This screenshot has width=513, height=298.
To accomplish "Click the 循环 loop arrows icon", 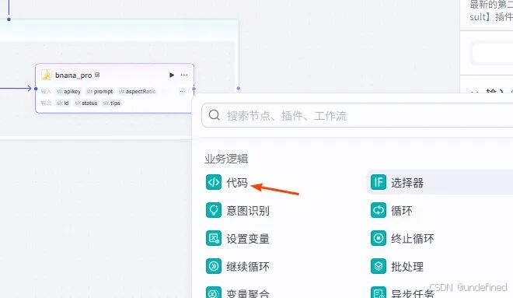I will (379, 210).
